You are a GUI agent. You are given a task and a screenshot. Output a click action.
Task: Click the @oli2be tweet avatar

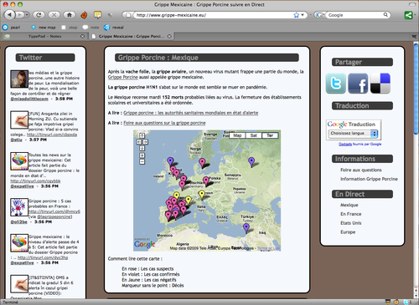pos(19,207)
